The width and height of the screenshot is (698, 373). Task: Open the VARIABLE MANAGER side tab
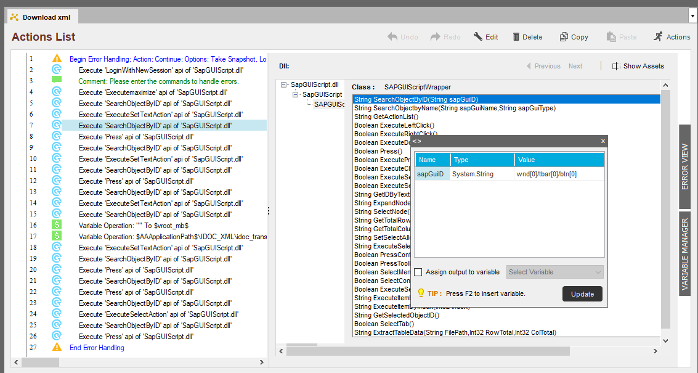684,253
